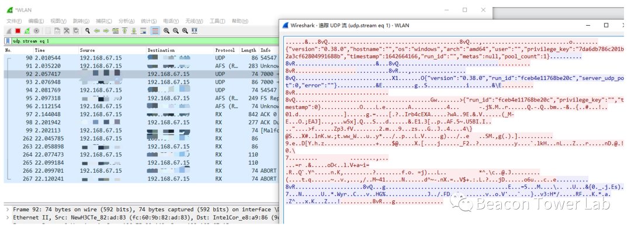Select packet 98 at time 2.201942

[x=141, y=122]
